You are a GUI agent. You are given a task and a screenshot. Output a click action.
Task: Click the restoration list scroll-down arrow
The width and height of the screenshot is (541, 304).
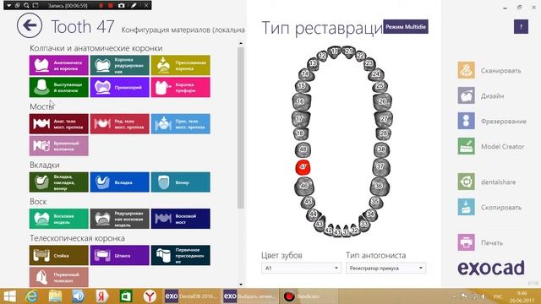click(240, 285)
